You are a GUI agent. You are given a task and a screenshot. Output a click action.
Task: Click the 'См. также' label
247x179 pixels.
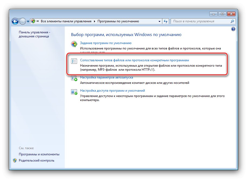tap(26, 148)
